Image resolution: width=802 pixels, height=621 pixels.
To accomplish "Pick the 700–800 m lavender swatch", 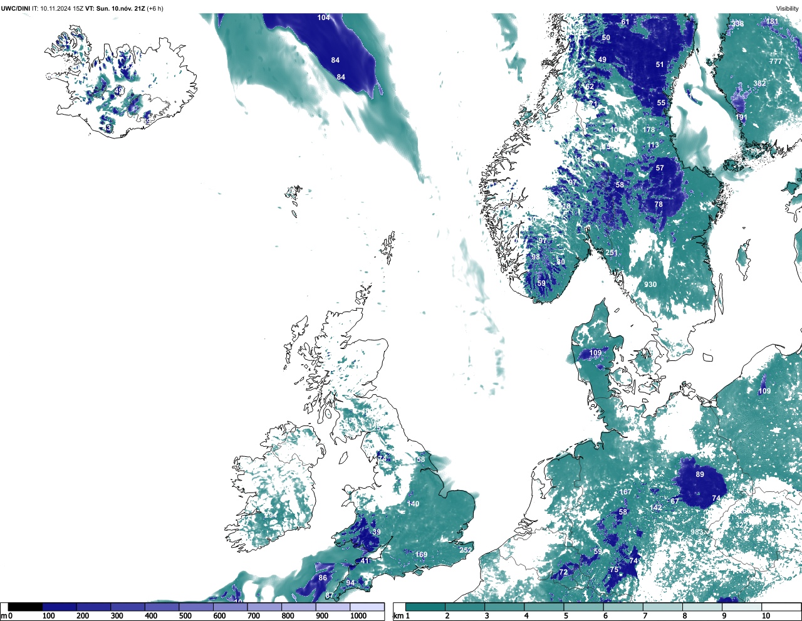I will point(264,607).
